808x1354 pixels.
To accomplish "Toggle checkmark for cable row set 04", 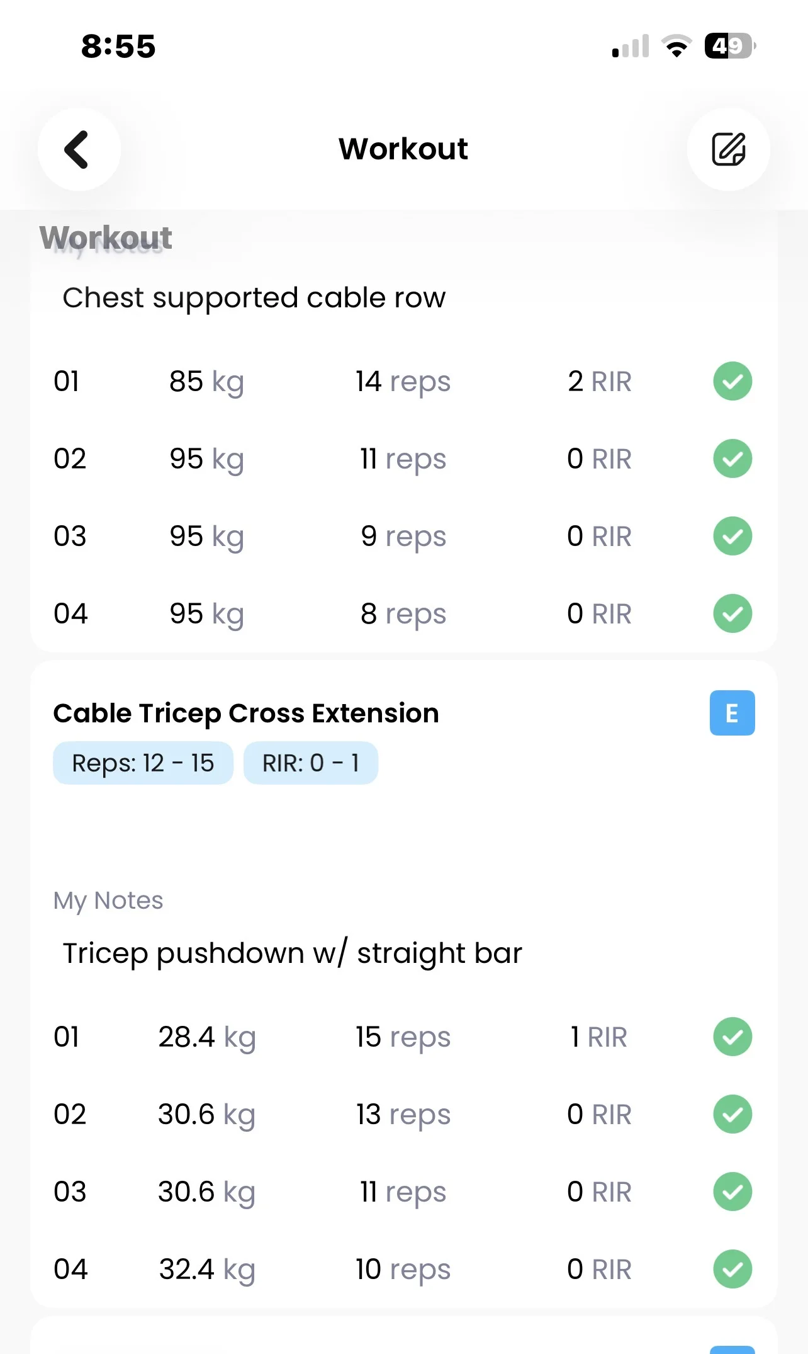I will 732,613.
